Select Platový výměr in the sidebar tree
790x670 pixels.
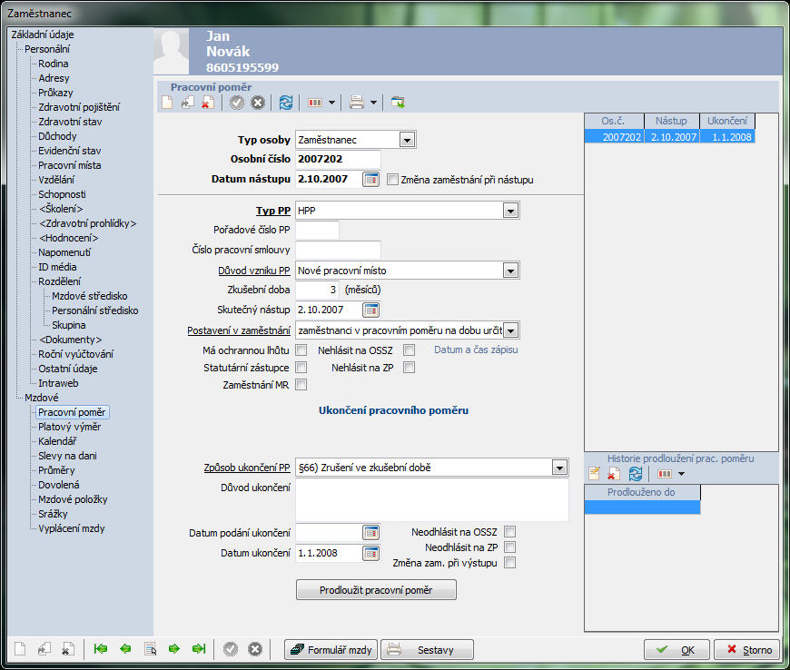(69, 427)
